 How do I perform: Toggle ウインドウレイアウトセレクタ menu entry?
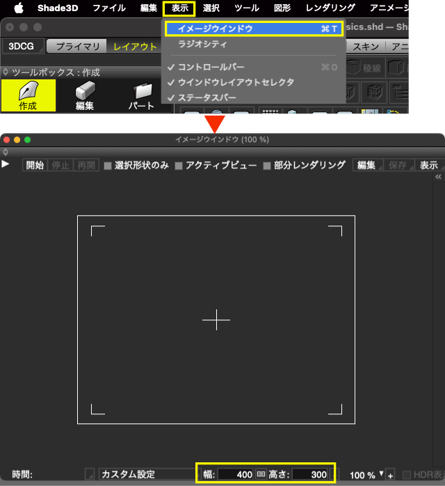coord(254,82)
